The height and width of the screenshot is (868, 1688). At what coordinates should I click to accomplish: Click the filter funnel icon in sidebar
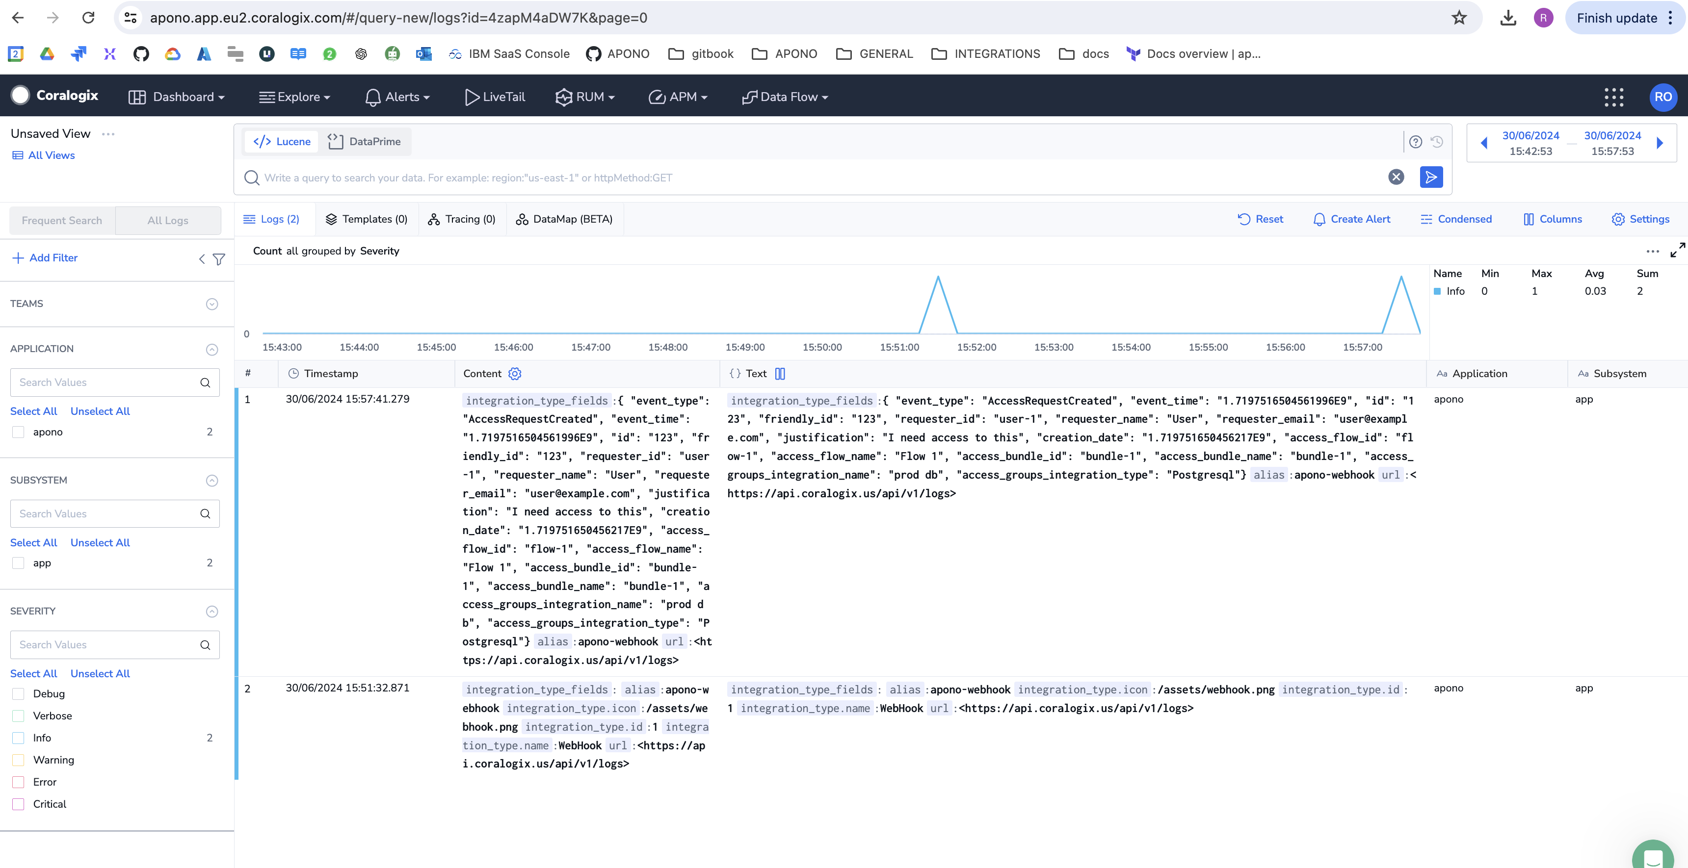pyautogui.click(x=219, y=259)
